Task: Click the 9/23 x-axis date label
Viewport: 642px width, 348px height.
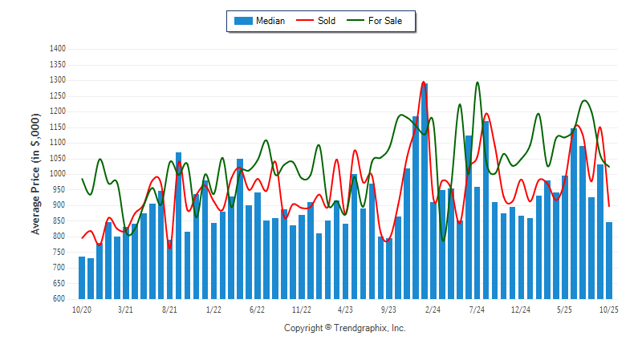Action: 389,309
